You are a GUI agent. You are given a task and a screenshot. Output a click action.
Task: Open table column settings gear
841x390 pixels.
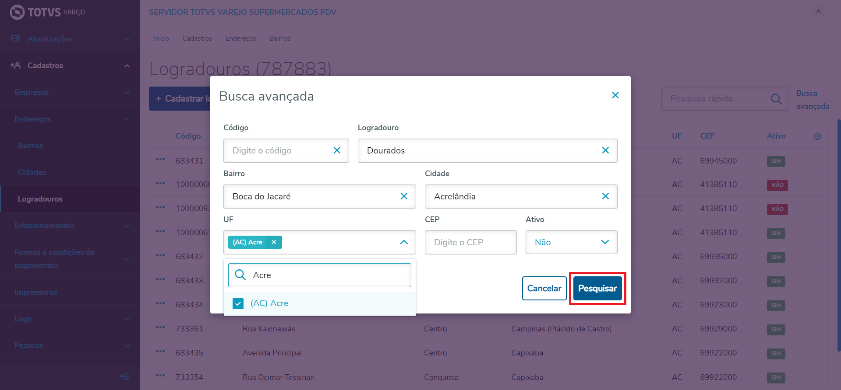click(x=817, y=136)
